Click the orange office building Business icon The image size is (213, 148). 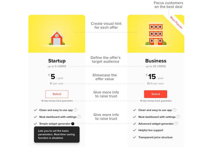point(156,34)
